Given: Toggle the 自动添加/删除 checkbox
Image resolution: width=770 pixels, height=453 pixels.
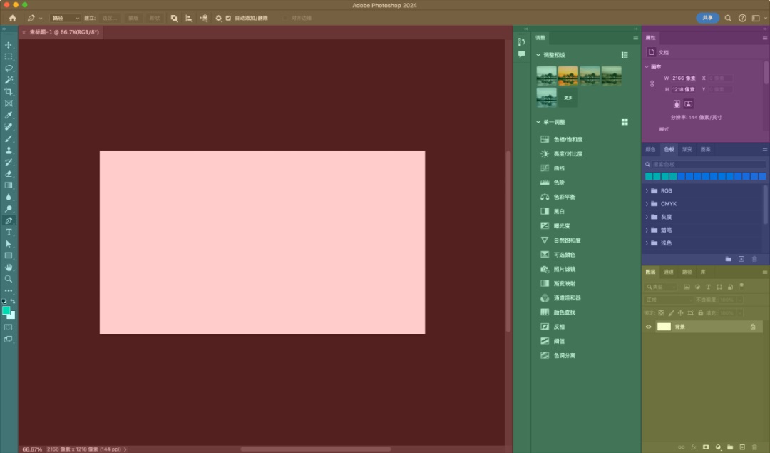Looking at the screenshot, I should click(x=228, y=18).
